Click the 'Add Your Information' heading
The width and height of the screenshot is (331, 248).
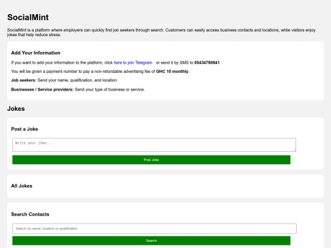point(36,53)
